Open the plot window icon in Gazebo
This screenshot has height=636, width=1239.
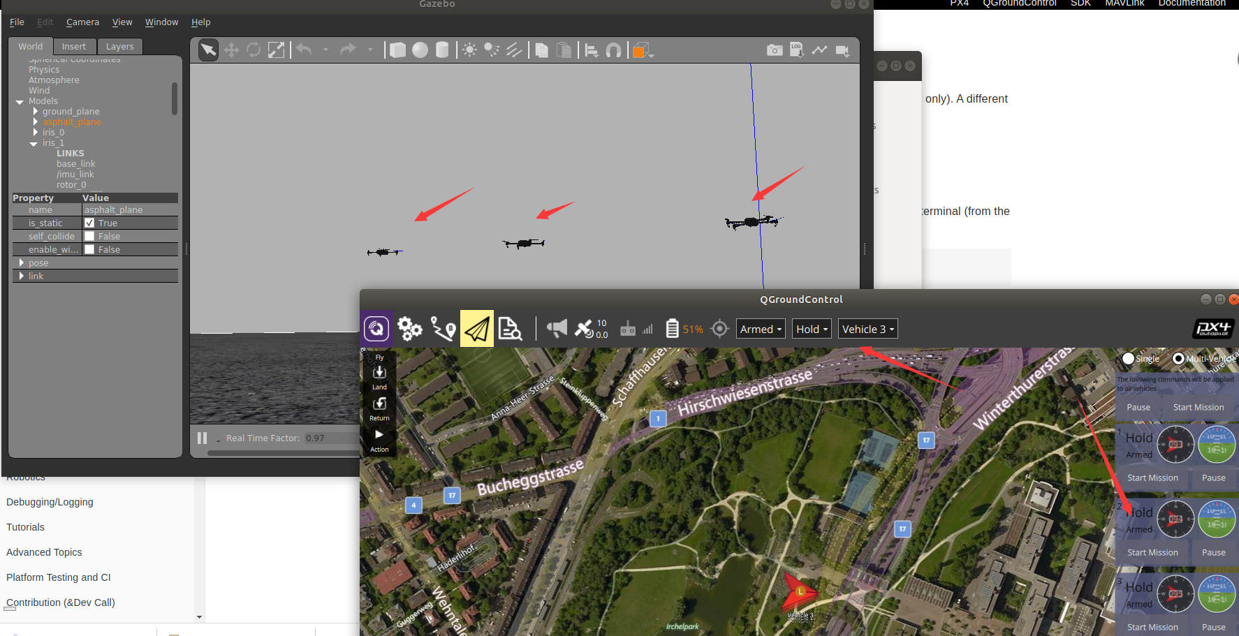coord(819,50)
